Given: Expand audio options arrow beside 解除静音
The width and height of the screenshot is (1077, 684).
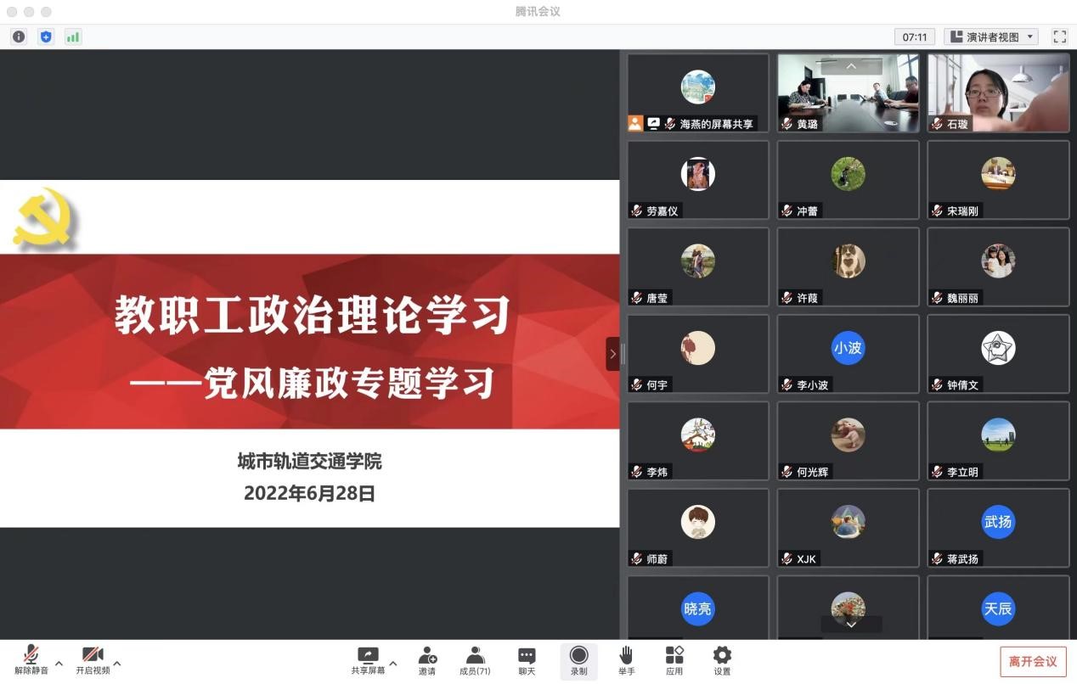Looking at the screenshot, I should coord(59,663).
